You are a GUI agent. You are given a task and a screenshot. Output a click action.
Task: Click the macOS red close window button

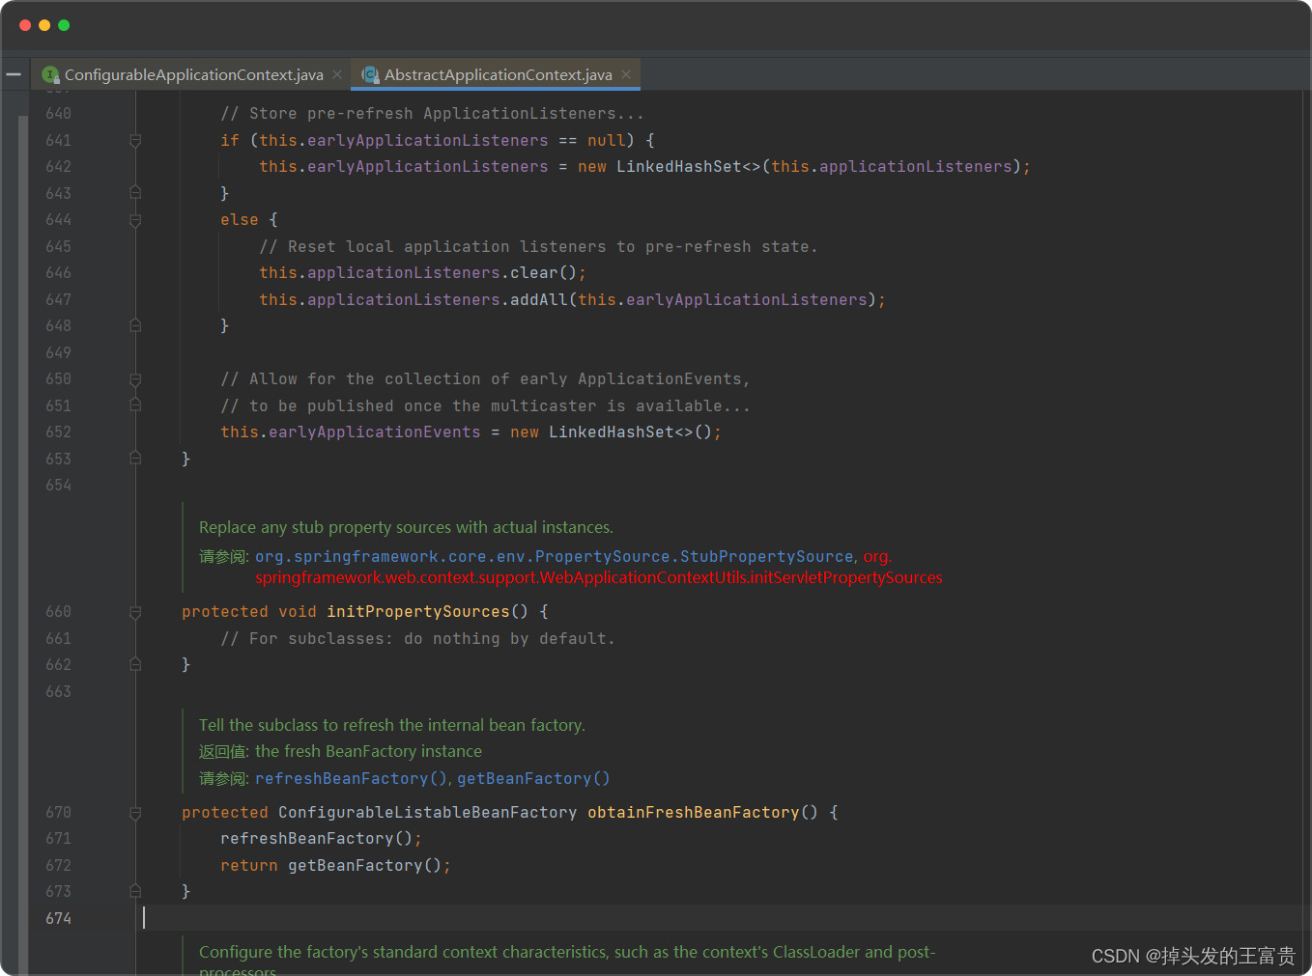click(25, 25)
